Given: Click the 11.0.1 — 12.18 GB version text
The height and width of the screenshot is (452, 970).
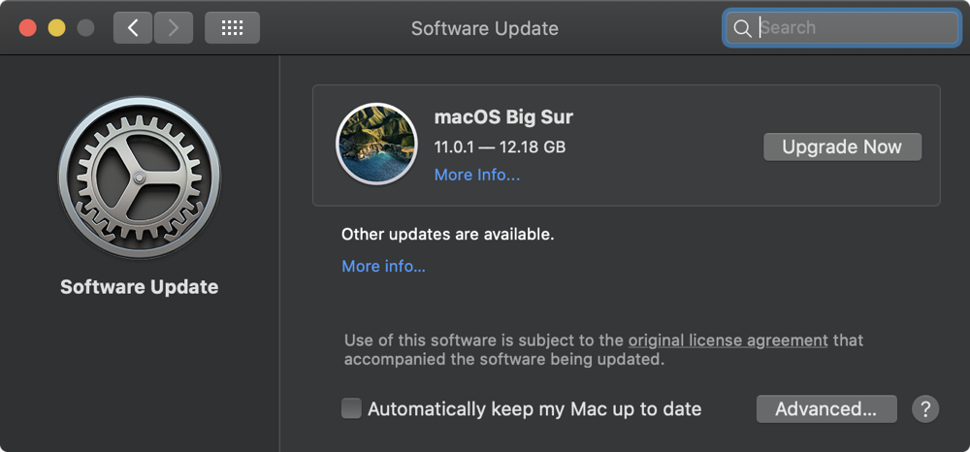Looking at the screenshot, I should [500, 146].
